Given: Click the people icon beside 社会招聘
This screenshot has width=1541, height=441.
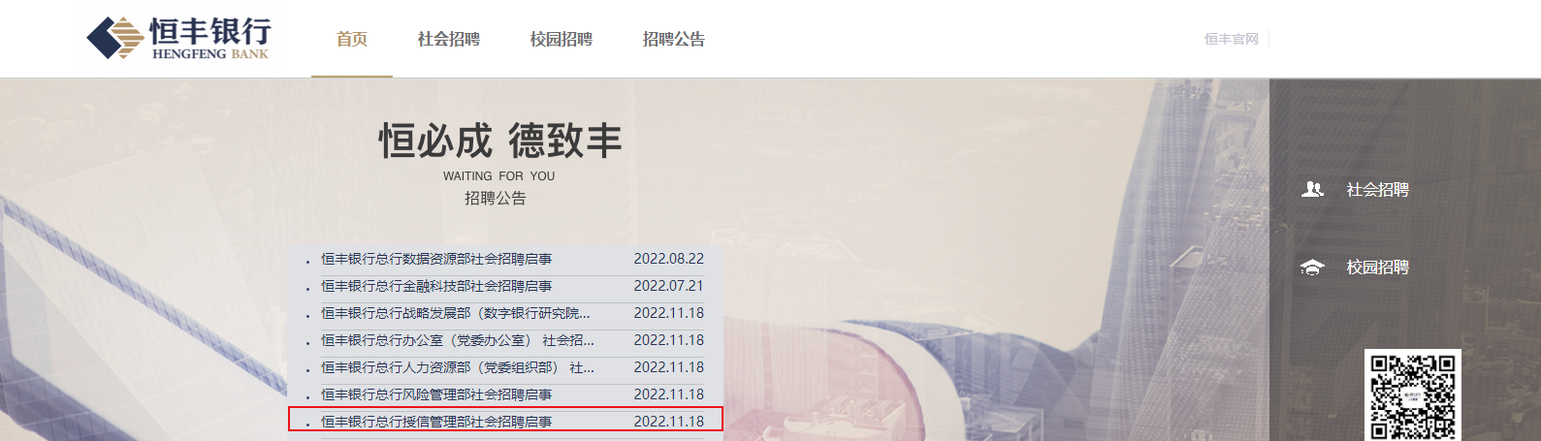Looking at the screenshot, I should [1312, 189].
